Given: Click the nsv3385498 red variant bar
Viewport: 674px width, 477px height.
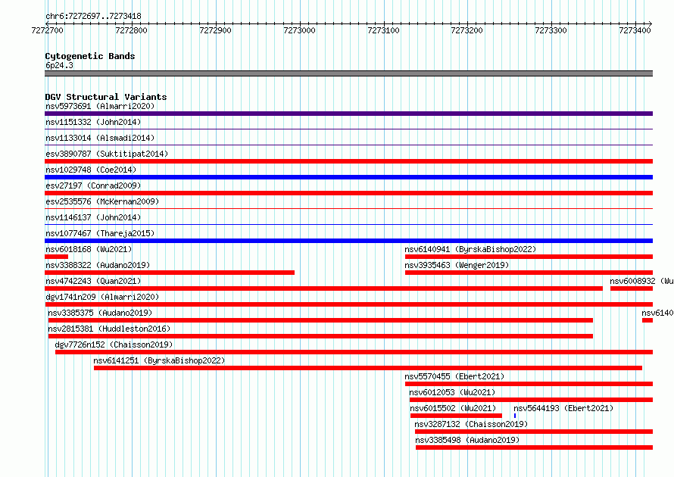Looking at the screenshot, I should (x=535, y=447).
